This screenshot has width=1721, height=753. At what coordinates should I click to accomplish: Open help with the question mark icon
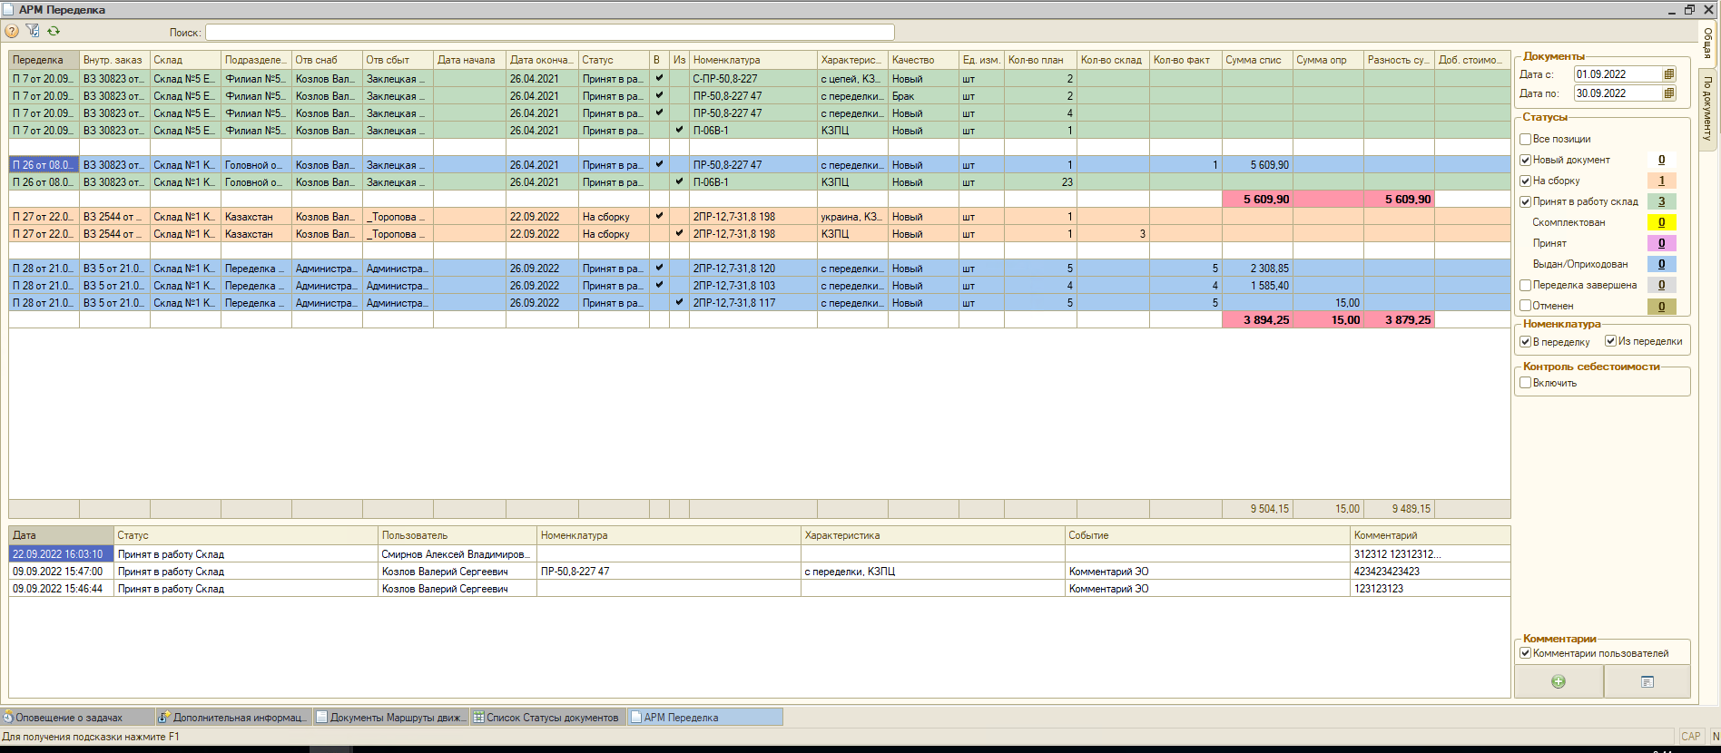point(12,32)
